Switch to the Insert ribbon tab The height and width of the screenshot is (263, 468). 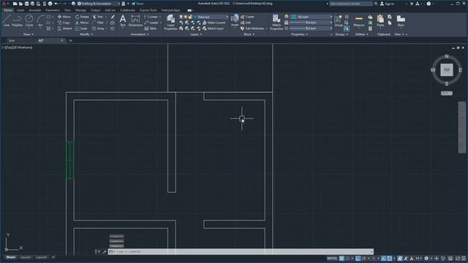click(20, 10)
